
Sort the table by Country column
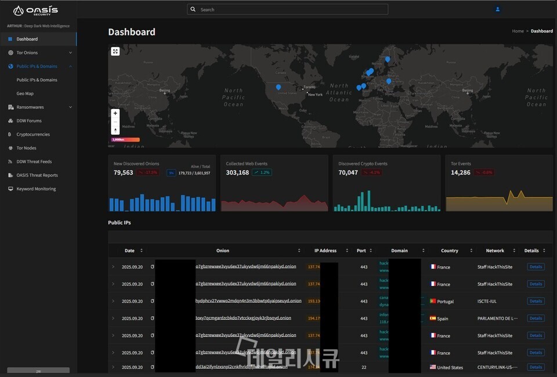click(468, 251)
